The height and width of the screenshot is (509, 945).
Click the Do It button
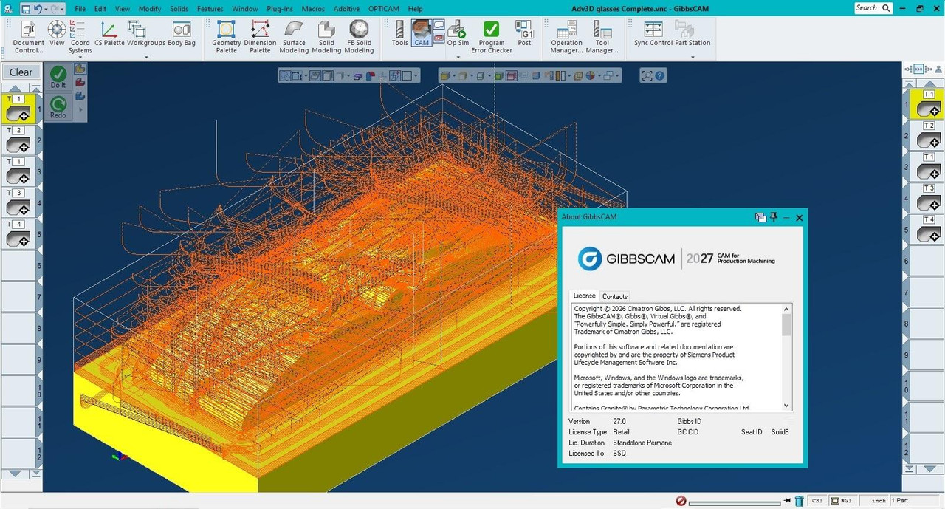58,78
